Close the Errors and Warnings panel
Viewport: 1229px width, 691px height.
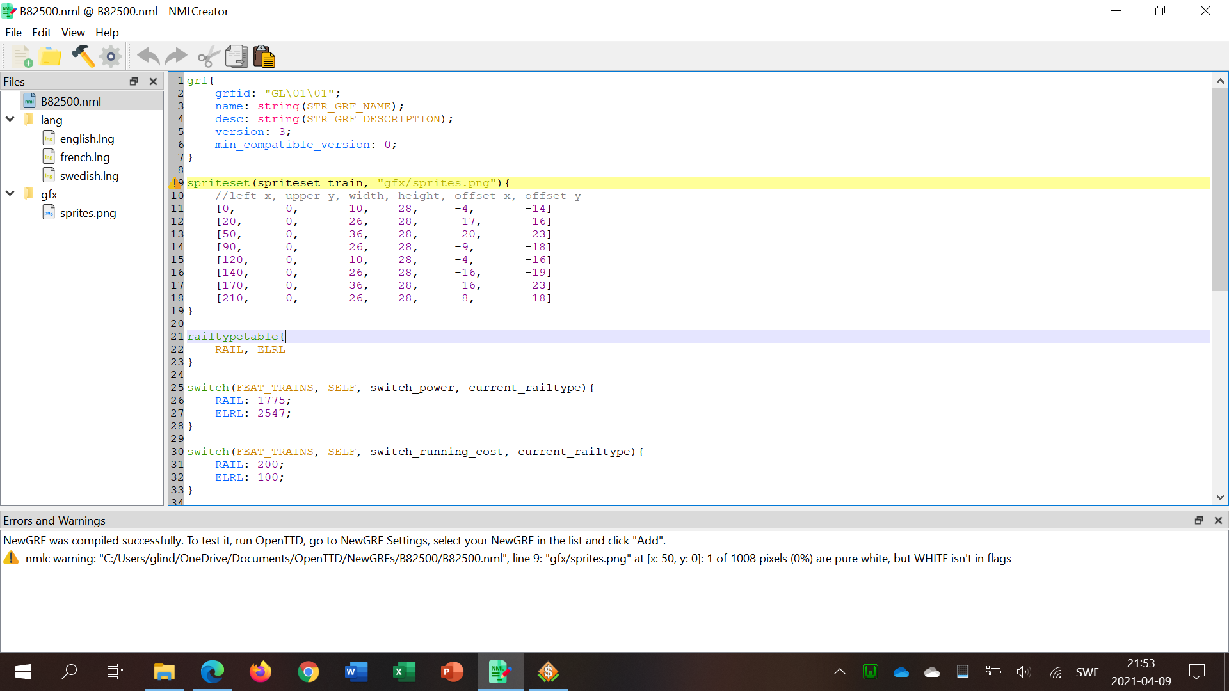(x=1218, y=521)
